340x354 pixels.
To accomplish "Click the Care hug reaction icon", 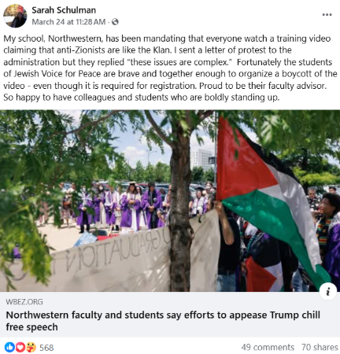I will (x=31, y=347).
